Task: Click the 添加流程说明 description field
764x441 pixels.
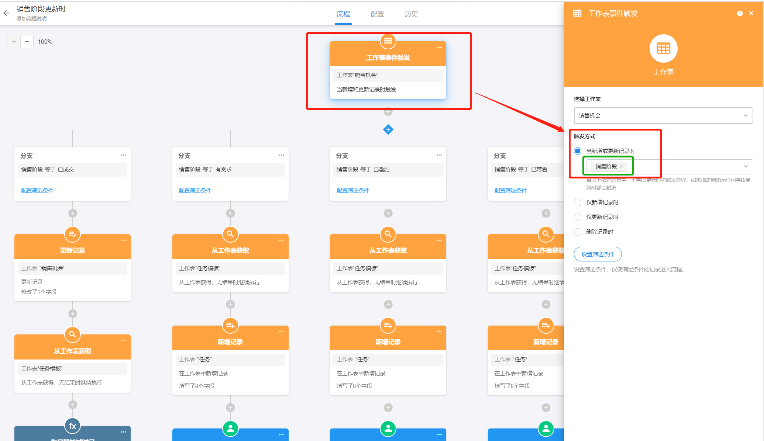Action: [34, 19]
